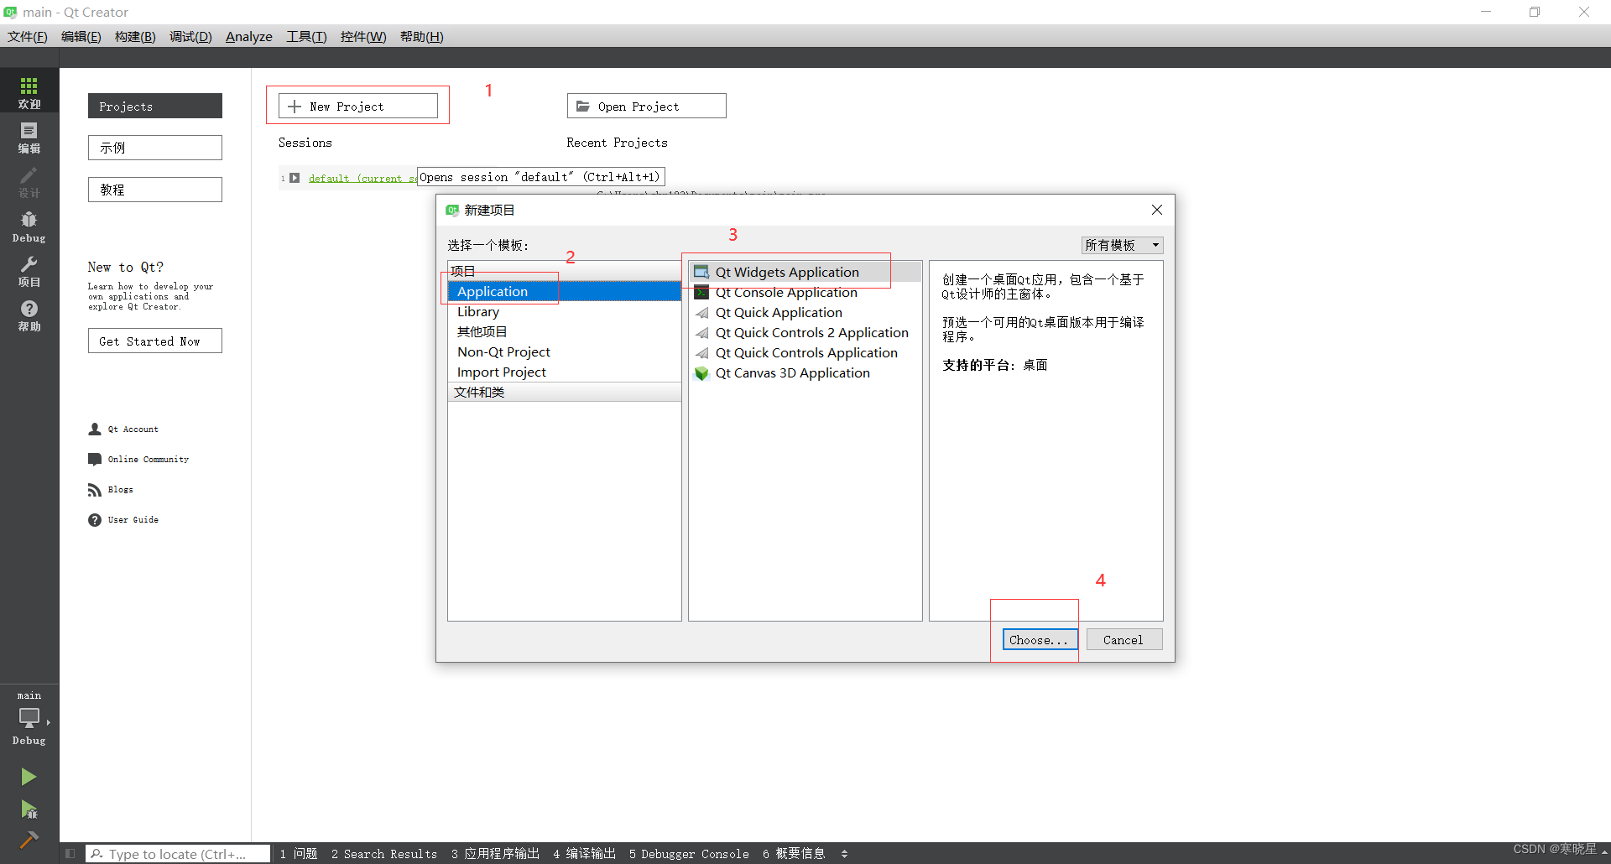Open 4 编译输出 pane
1611x864 pixels.
tap(584, 854)
